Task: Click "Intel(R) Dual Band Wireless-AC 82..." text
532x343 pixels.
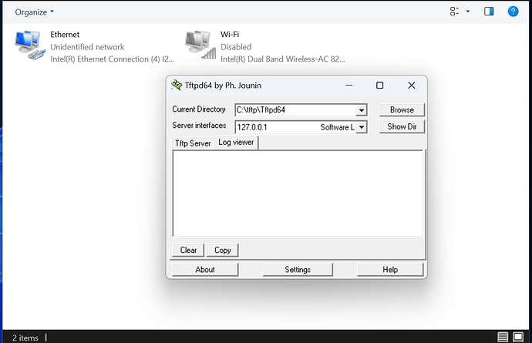Action: 283,59
